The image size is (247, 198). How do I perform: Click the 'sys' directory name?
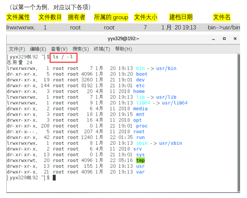(140, 155)
